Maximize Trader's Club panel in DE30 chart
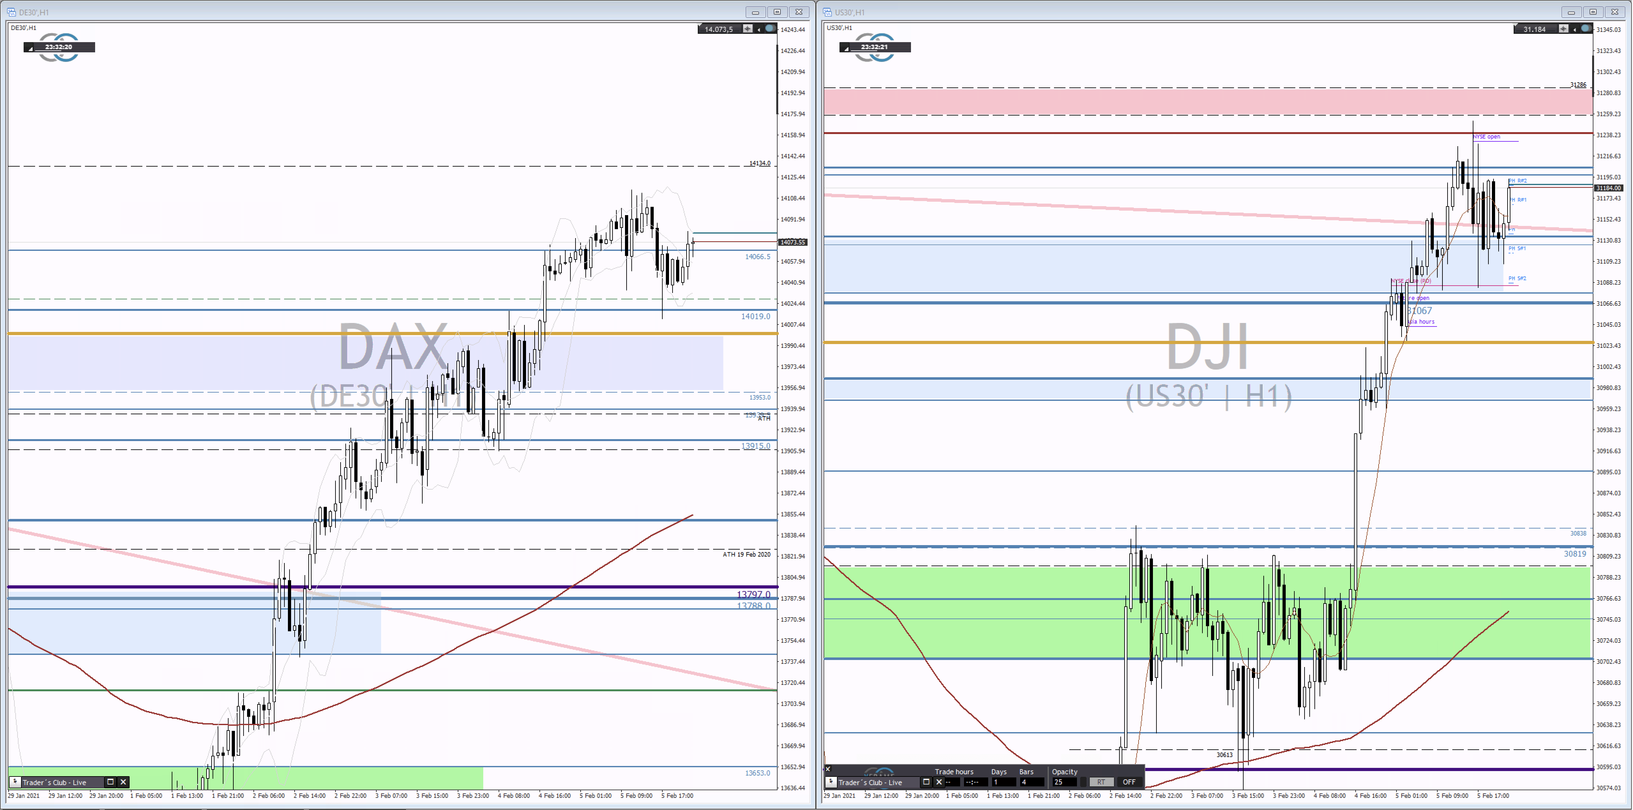The width and height of the screenshot is (1633, 810). (x=110, y=782)
